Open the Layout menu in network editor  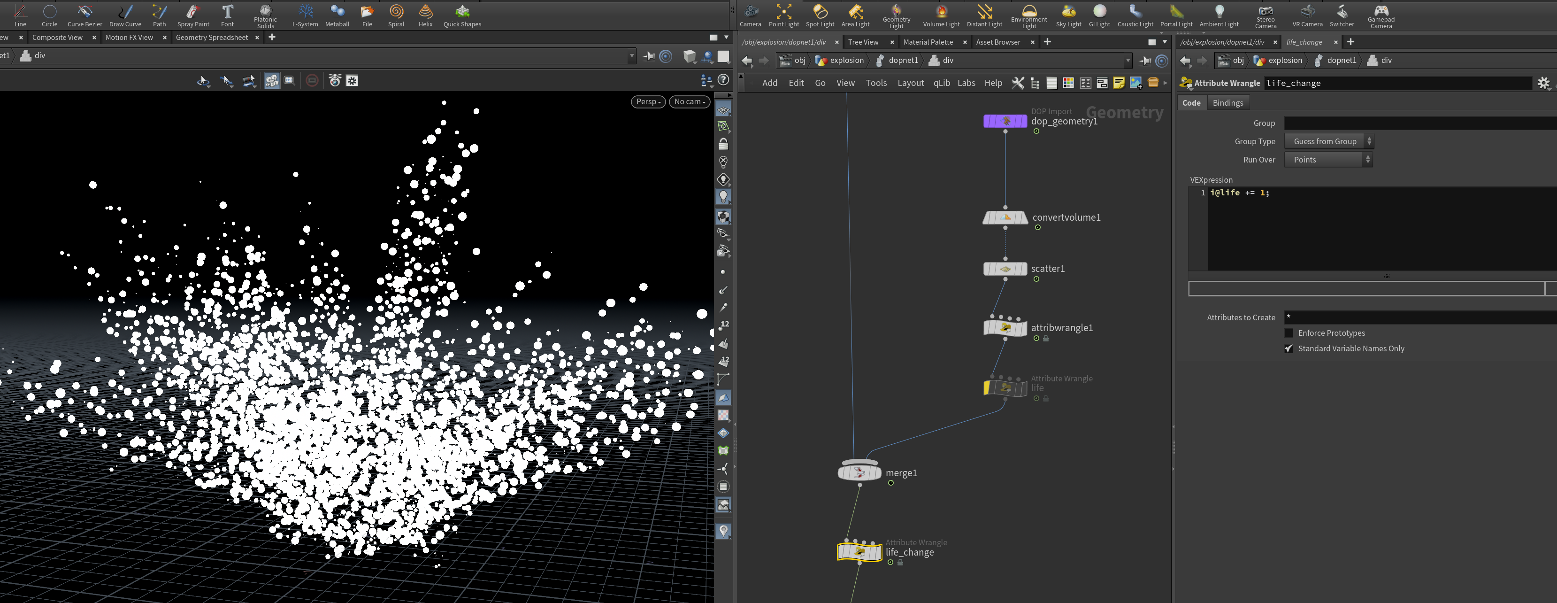pyautogui.click(x=910, y=83)
